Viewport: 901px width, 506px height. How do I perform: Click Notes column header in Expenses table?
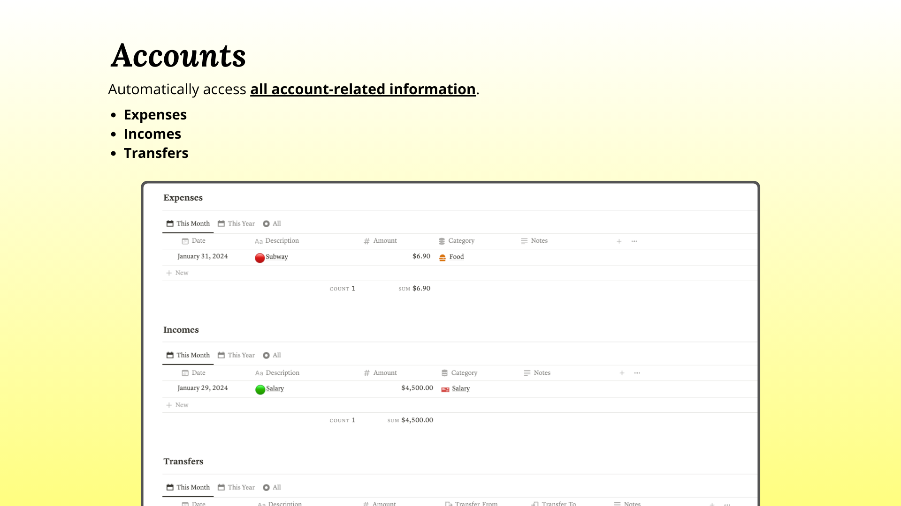coord(534,241)
